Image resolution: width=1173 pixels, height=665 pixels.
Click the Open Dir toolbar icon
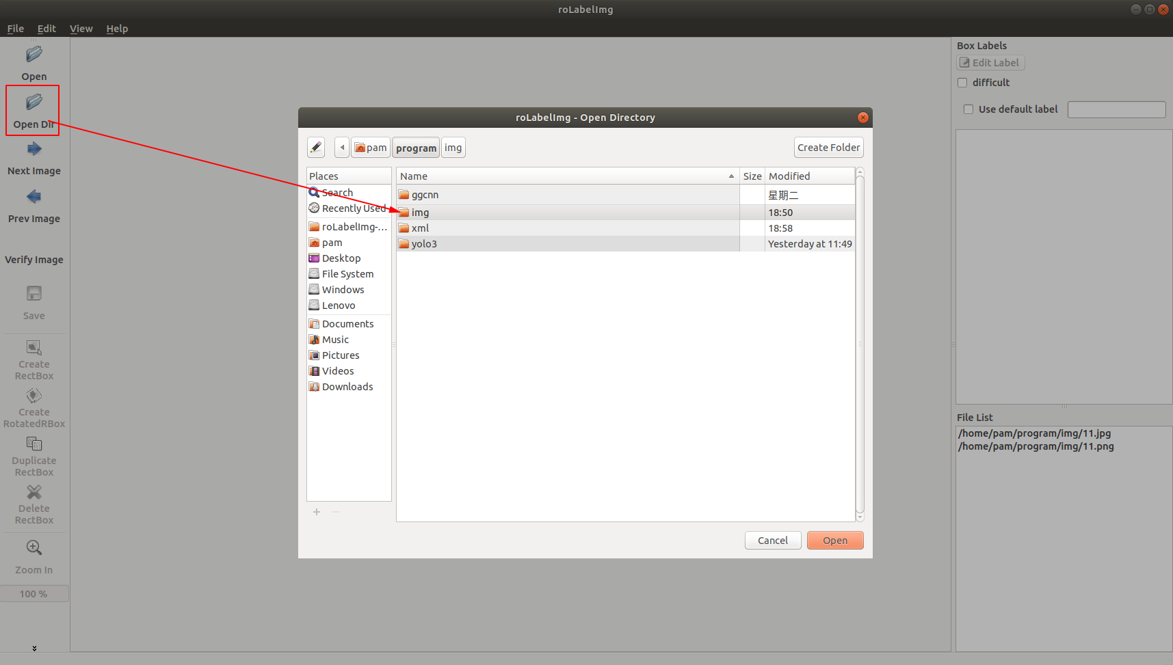pos(34,103)
